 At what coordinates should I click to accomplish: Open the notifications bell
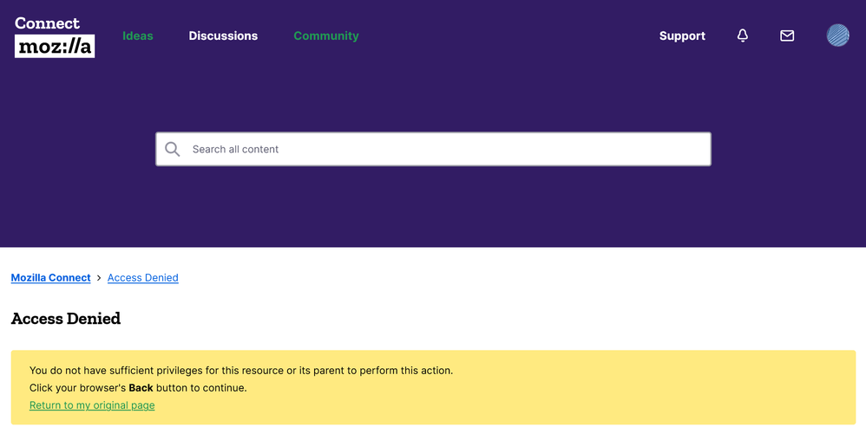pos(742,36)
